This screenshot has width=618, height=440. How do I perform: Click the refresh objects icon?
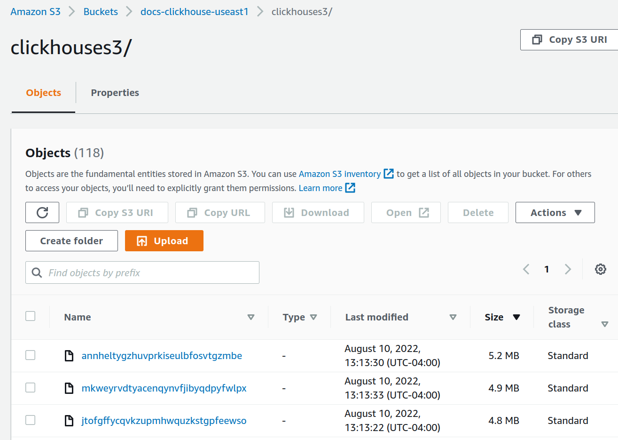coord(42,212)
